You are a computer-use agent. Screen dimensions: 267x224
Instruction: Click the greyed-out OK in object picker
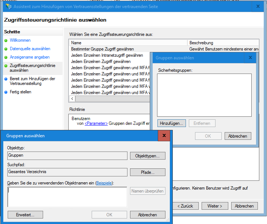pos(109,214)
